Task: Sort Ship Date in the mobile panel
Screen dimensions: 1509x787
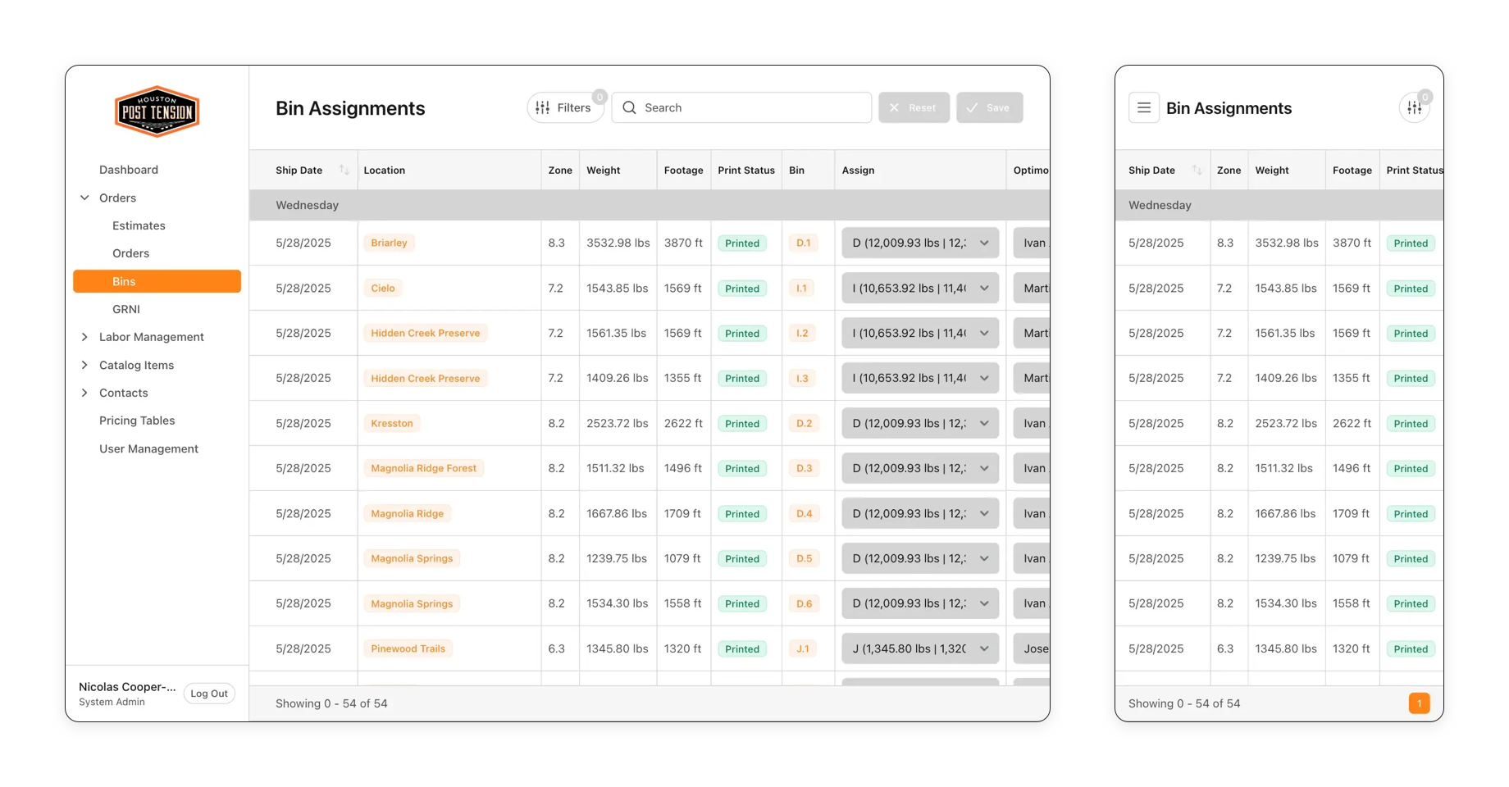Action: (x=1197, y=170)
